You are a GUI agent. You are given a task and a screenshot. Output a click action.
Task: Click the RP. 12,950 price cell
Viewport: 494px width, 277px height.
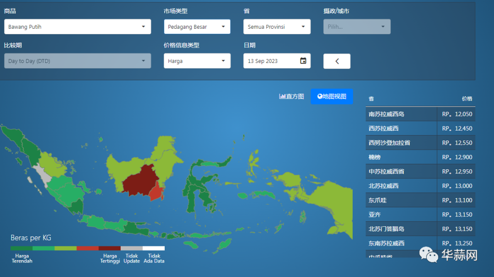(x=456, y=172)
